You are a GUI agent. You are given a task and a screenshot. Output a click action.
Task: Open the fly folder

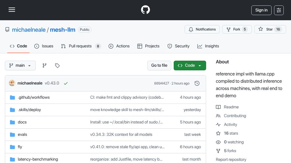20,147
